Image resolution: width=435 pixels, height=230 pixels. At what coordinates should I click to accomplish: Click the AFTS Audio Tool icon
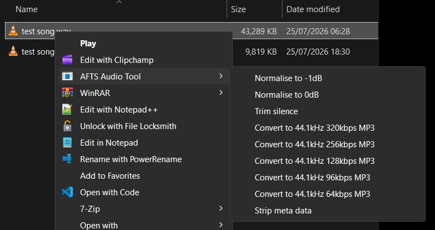(67, 76)
